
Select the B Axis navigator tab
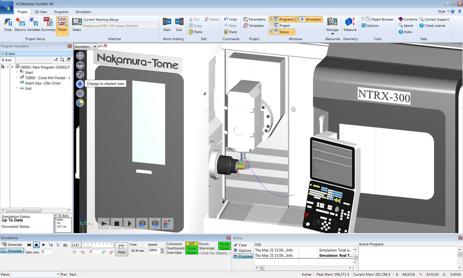[7, 60]
